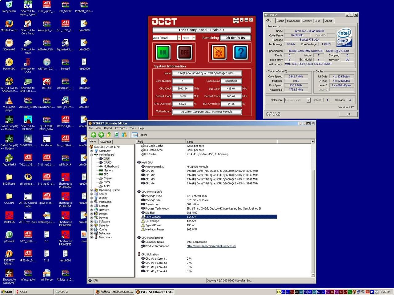Screen dimensions: 394x295
Task: Click the Field column header in EVEREST
Action: pos(161,142)
